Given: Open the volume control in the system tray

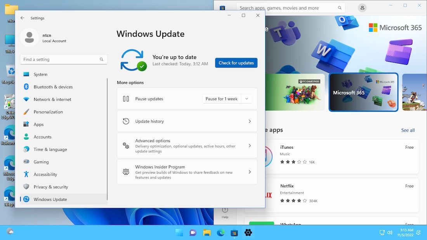Looking at the screenshot, I should tap(390, 233).
